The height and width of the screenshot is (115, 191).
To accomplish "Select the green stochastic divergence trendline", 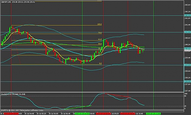I will [x=78, y=107].
